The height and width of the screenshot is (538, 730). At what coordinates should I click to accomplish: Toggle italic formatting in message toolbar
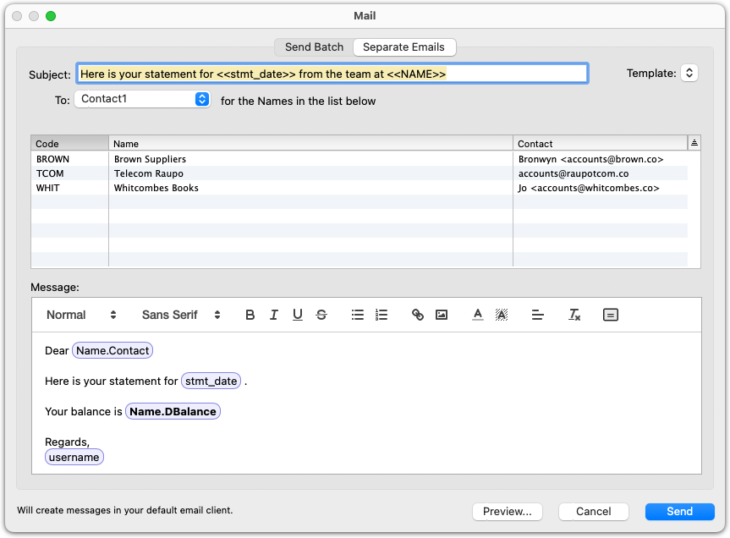coord(273,315)
